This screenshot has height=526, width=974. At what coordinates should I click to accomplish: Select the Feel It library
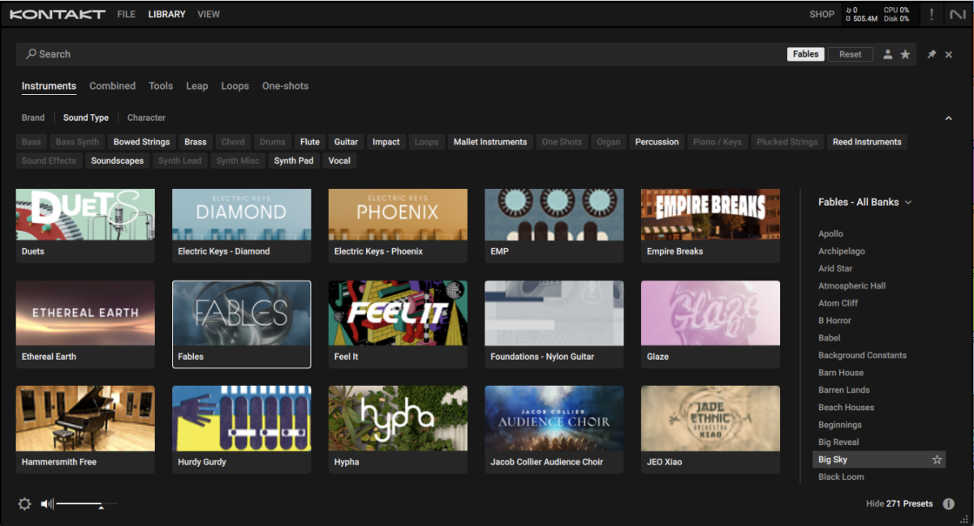pos(398,324)
